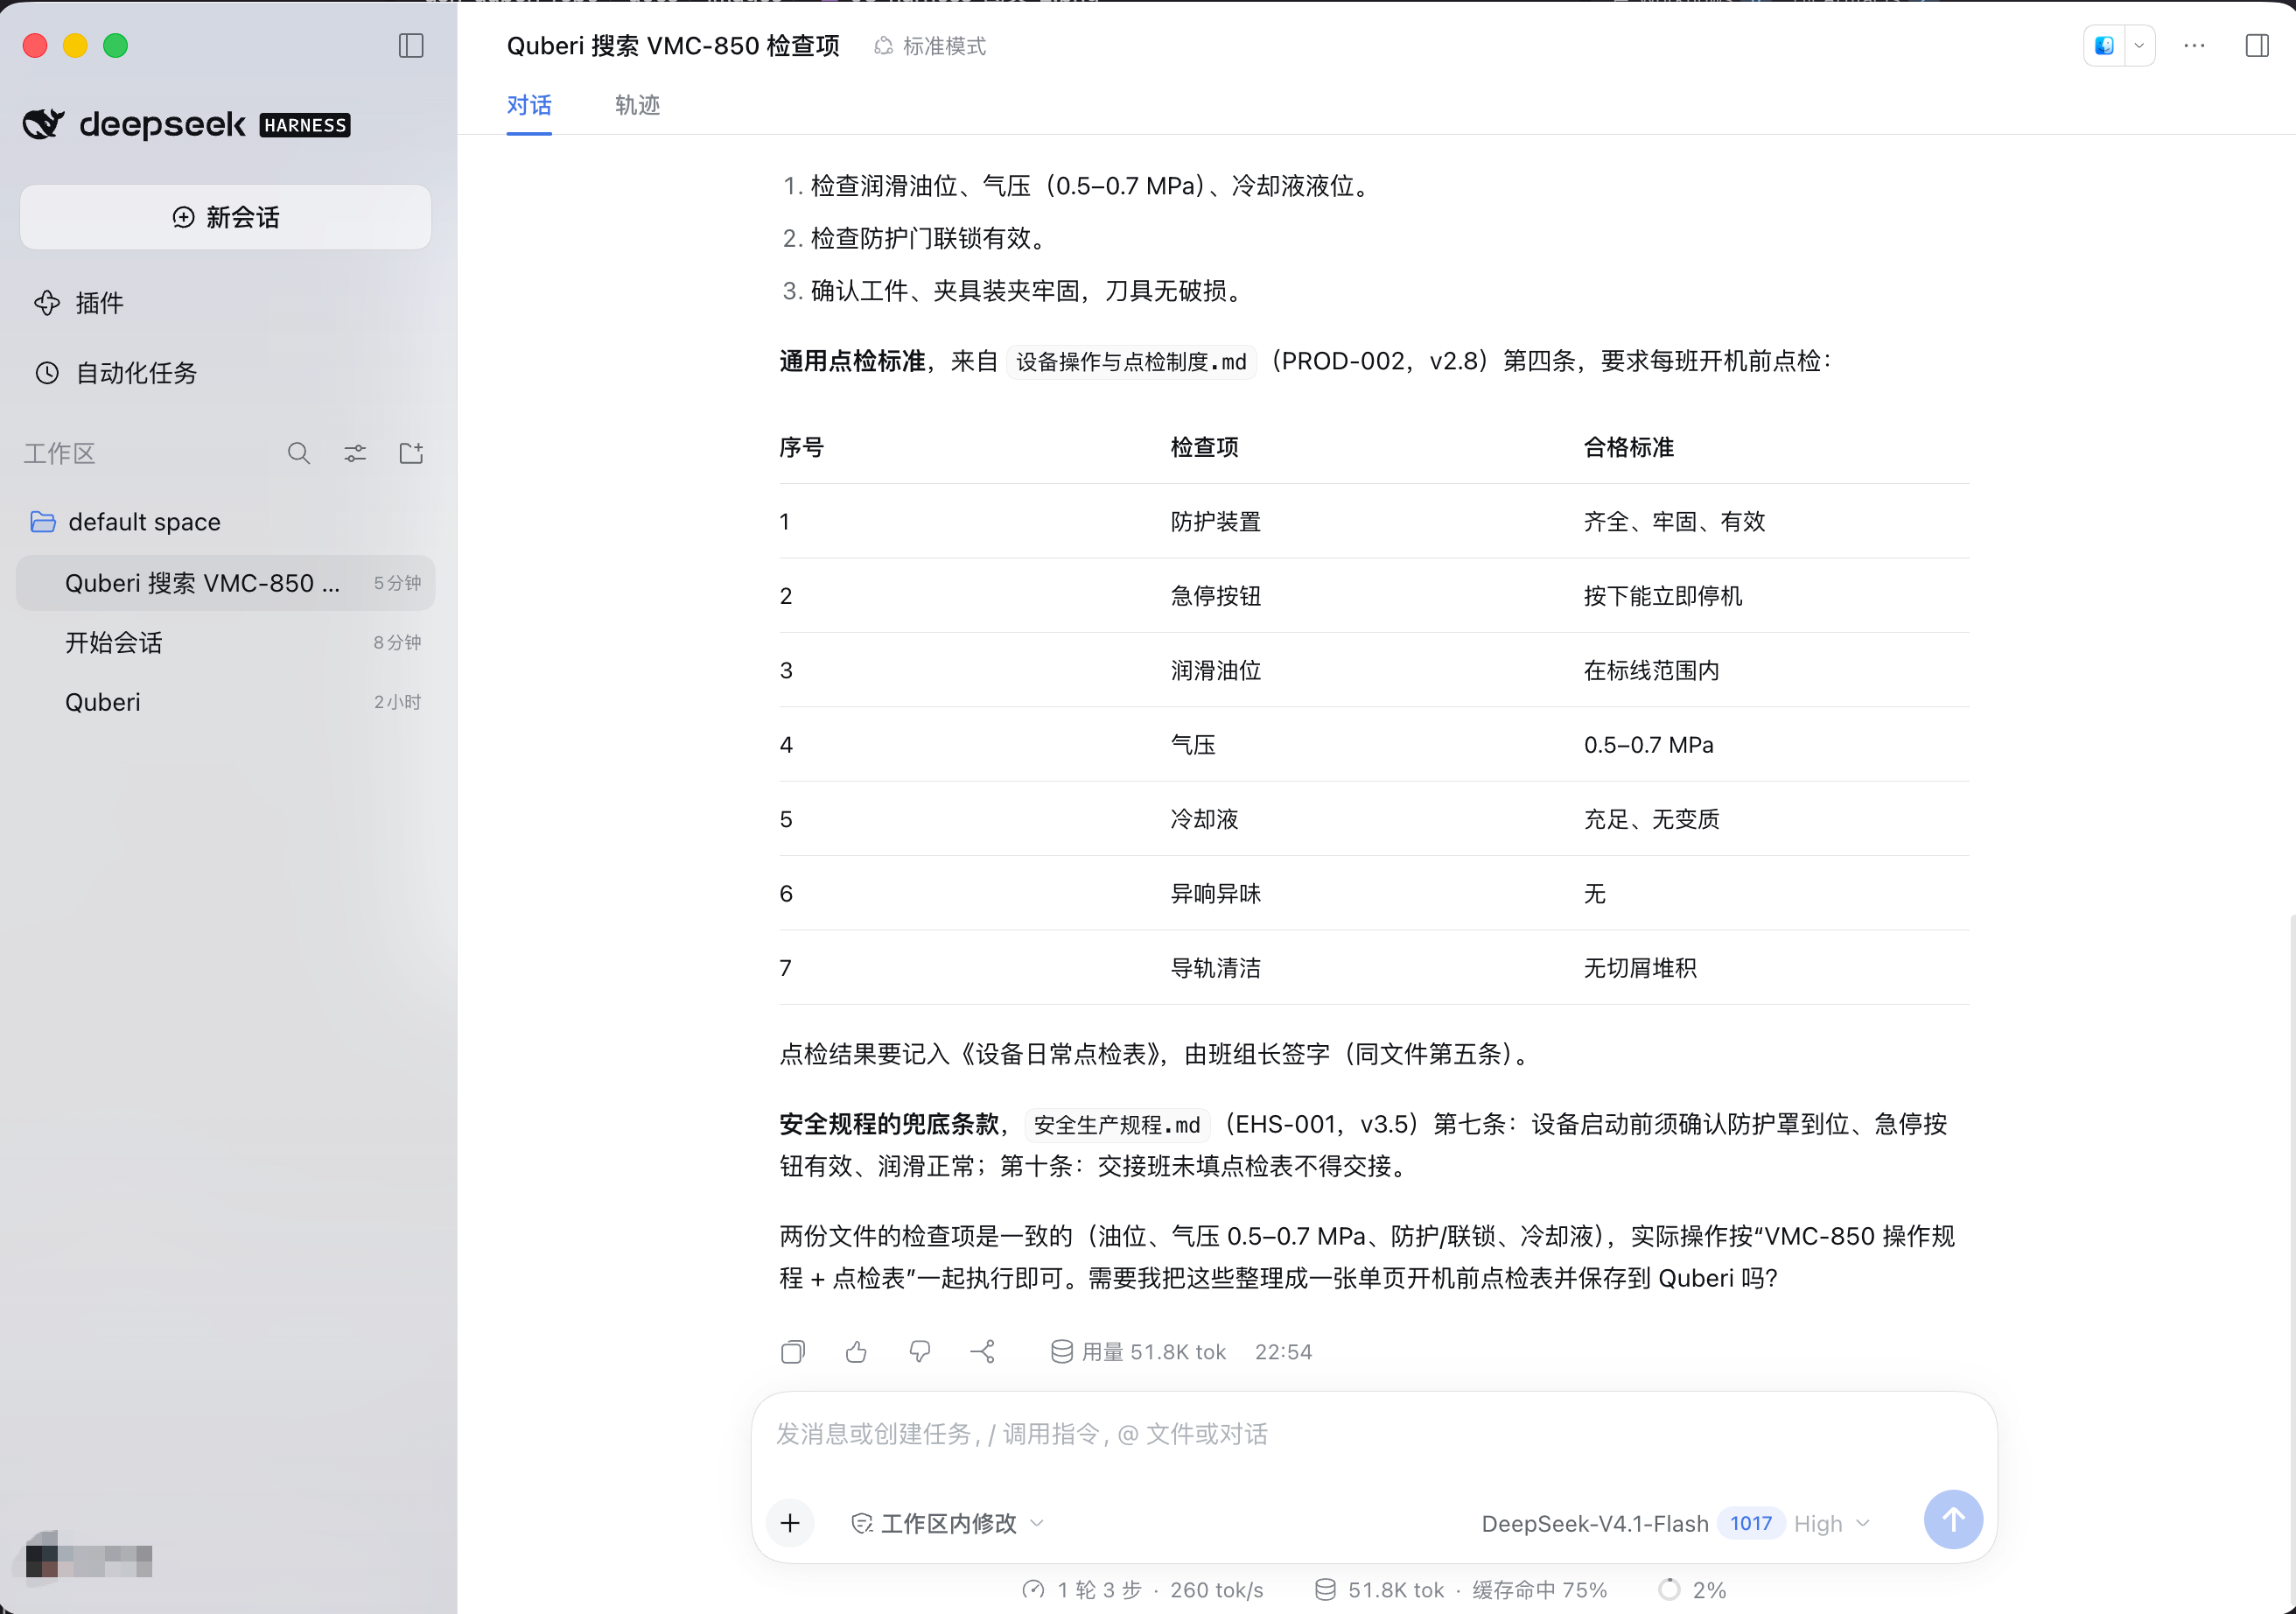Toggle the left sidebar panel icon
Viewport: 2296px width, 1614px height.
point(411,46)
